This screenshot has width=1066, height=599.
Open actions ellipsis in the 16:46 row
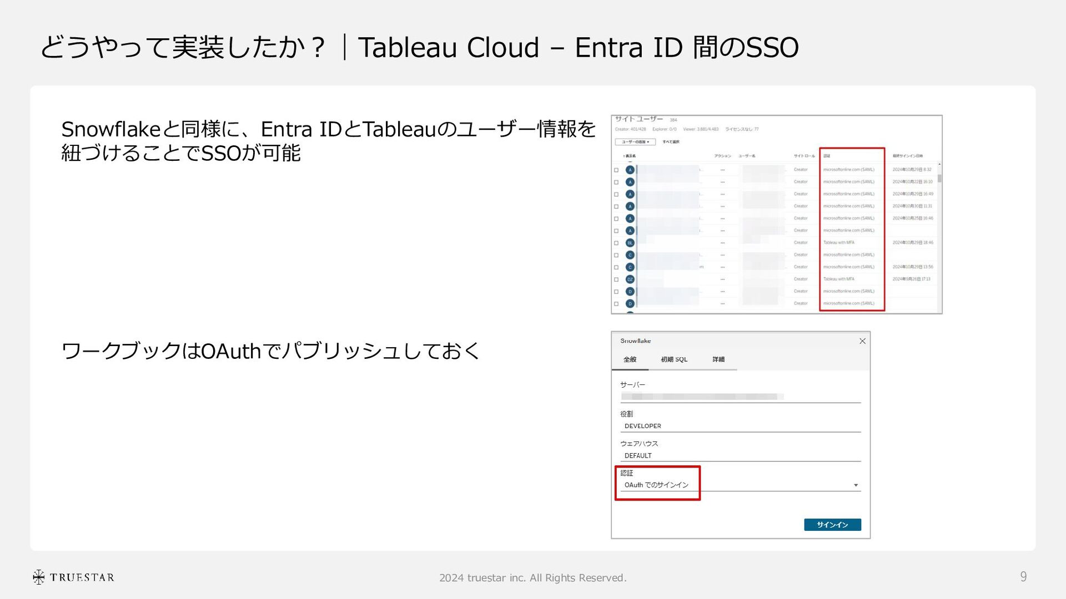click(722, 219)
